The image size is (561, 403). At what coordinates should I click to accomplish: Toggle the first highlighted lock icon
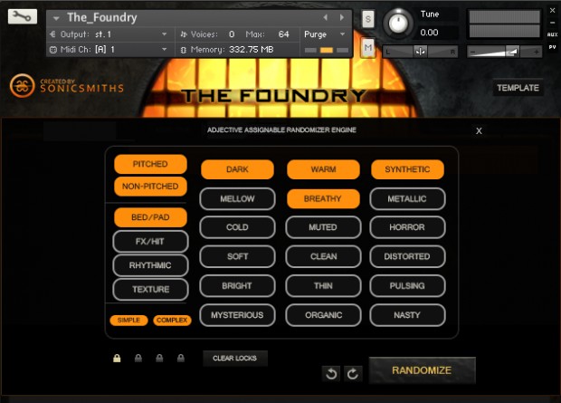117,358
